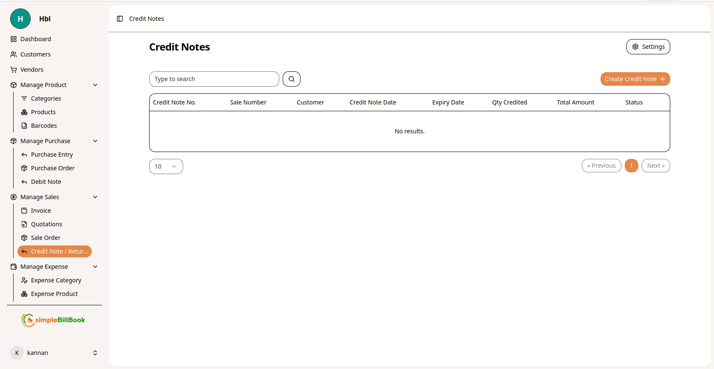Focus the Type to search field
The width and height of the screenshot is (714, 369).
click(x=214, y=79)
